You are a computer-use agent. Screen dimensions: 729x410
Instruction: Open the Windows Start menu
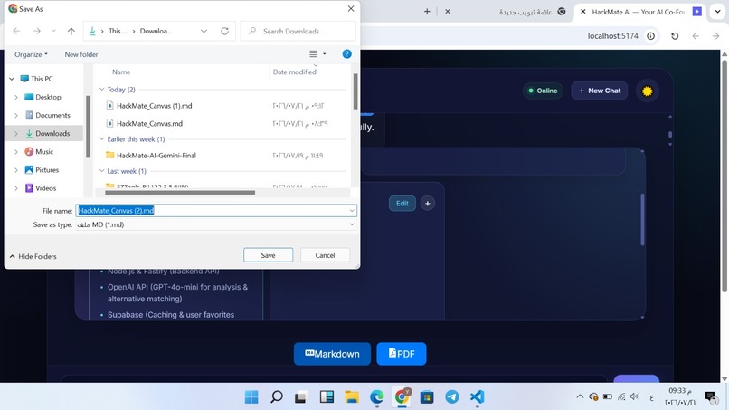pos(251,397)
